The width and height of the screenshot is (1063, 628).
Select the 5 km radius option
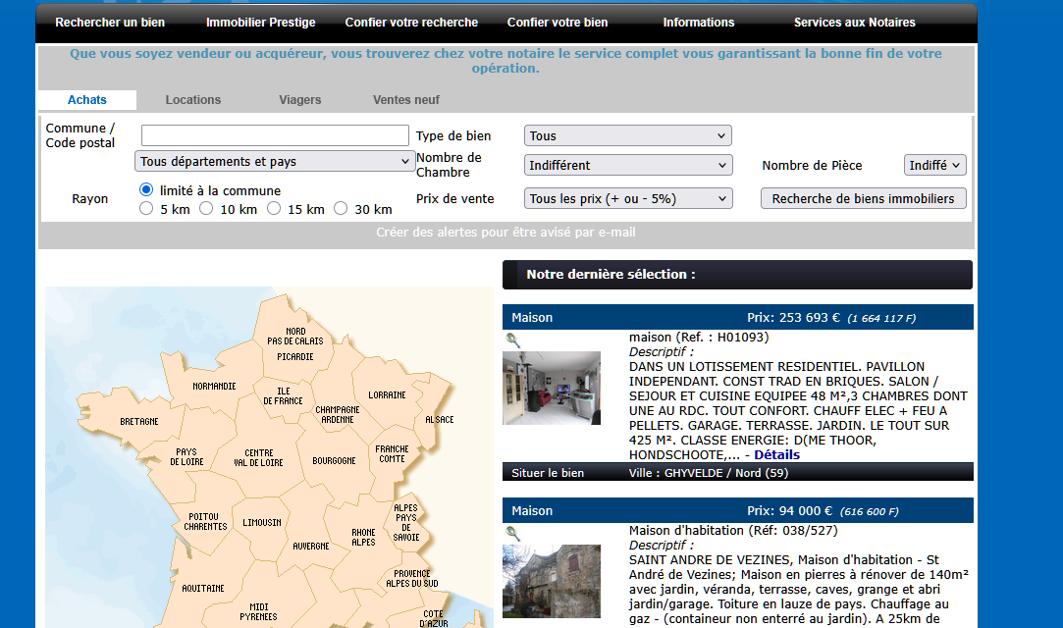pos(146,209)
